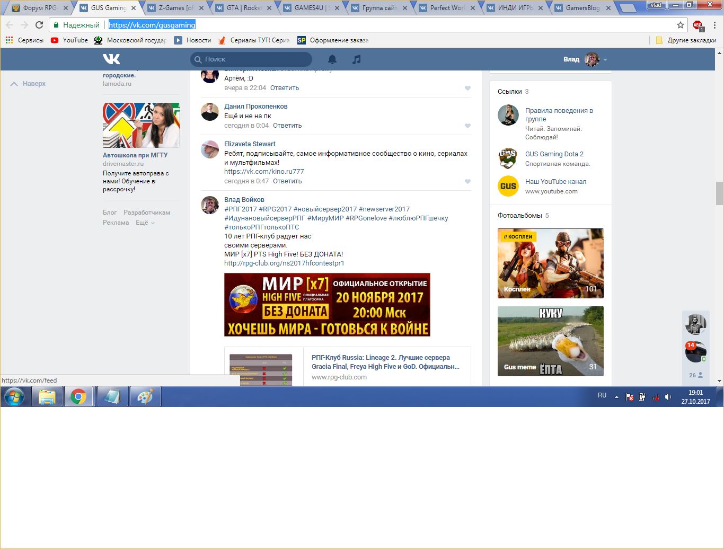Open the Action Center flag icon

(629, 397)
